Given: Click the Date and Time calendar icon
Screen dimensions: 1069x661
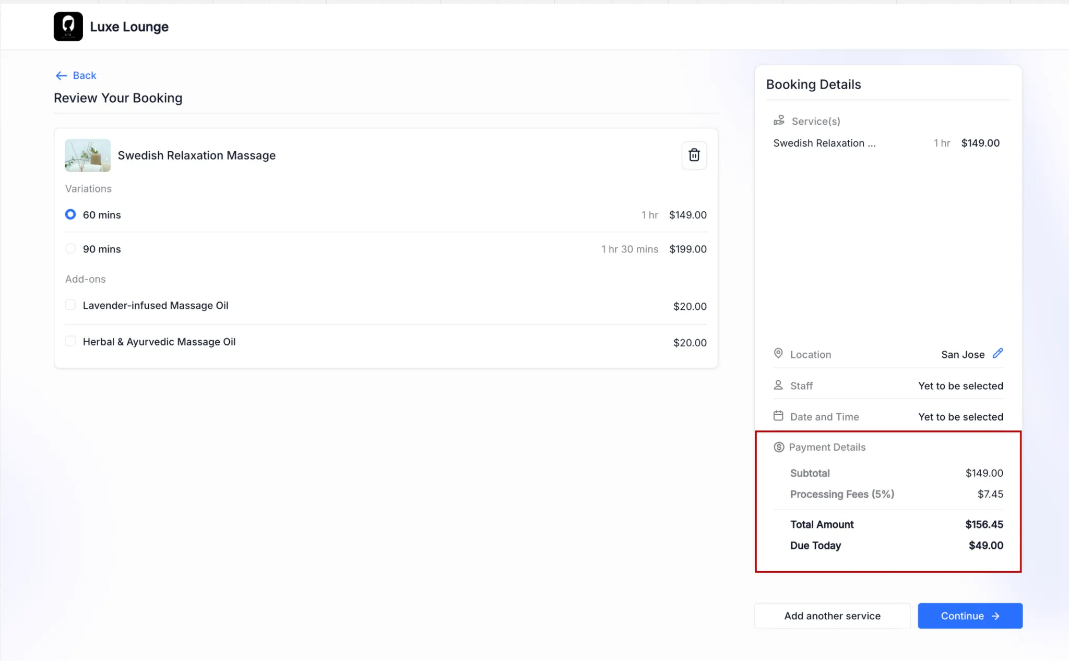Looking at the screenshot, I should 778,416.
